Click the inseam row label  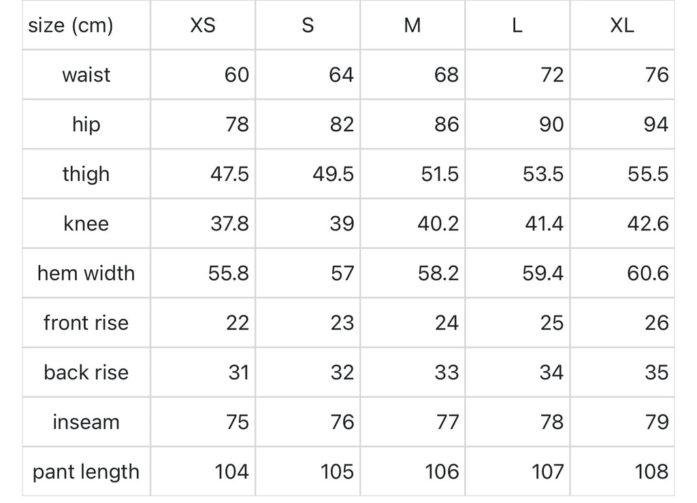pos(86,422)
